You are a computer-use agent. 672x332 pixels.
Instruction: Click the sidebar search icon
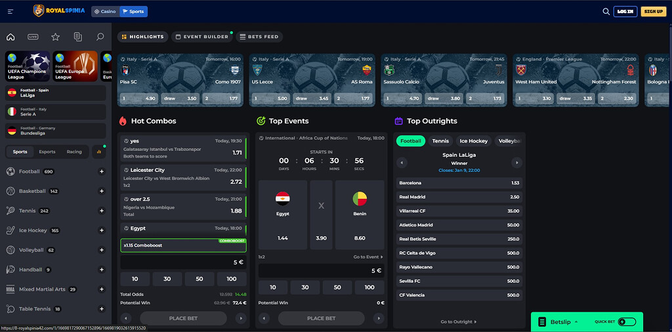pyautogui.click(x=100, y=37)
